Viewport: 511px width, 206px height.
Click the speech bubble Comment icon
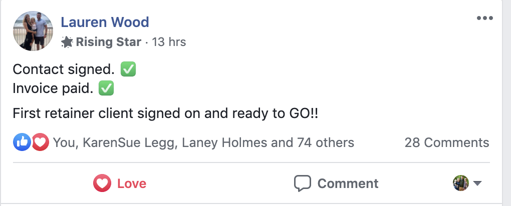tap(302, 183)
